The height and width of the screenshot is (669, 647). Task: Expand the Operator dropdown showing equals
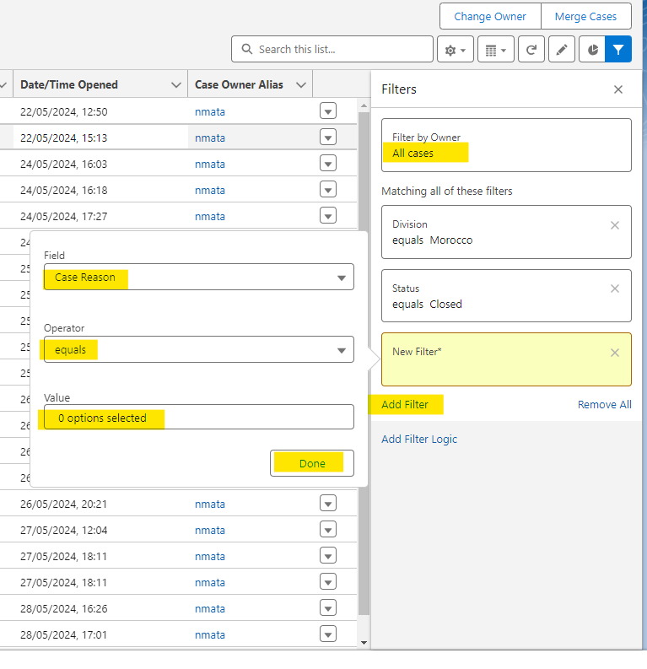click(x=199, y=349)
